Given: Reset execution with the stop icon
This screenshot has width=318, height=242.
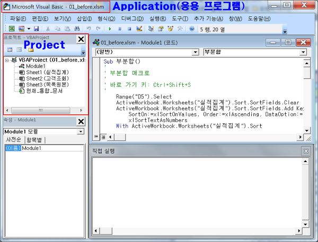Looking at the screenshot, I should [129, 29].
